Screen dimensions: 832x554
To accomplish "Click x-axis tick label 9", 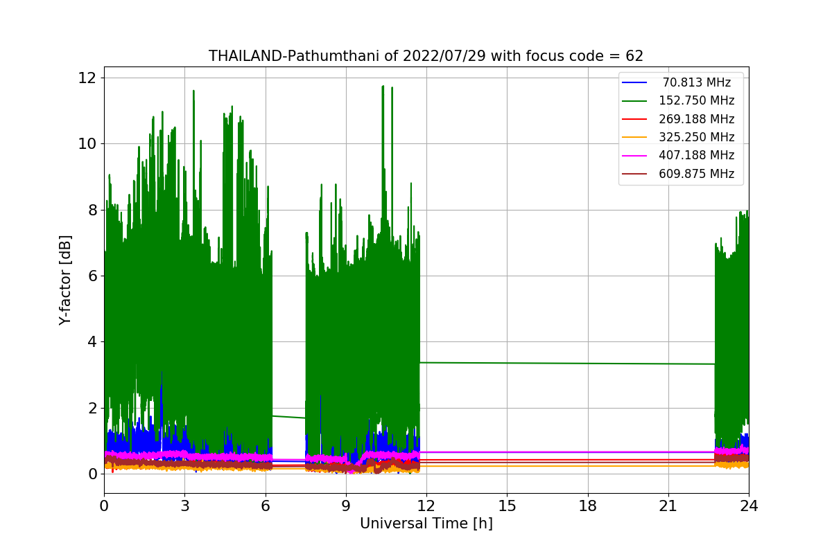I will (346, 506).
